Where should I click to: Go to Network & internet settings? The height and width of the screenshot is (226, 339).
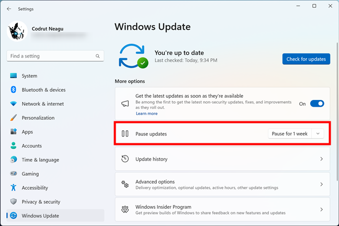pos(55,104)
